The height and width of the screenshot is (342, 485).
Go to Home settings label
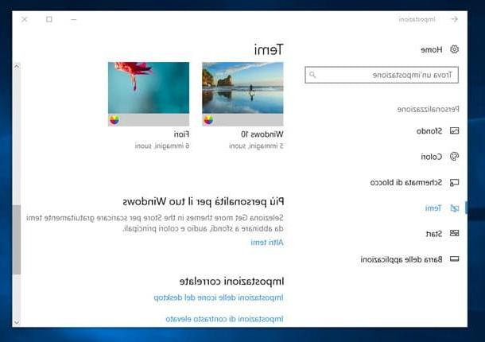432,49
